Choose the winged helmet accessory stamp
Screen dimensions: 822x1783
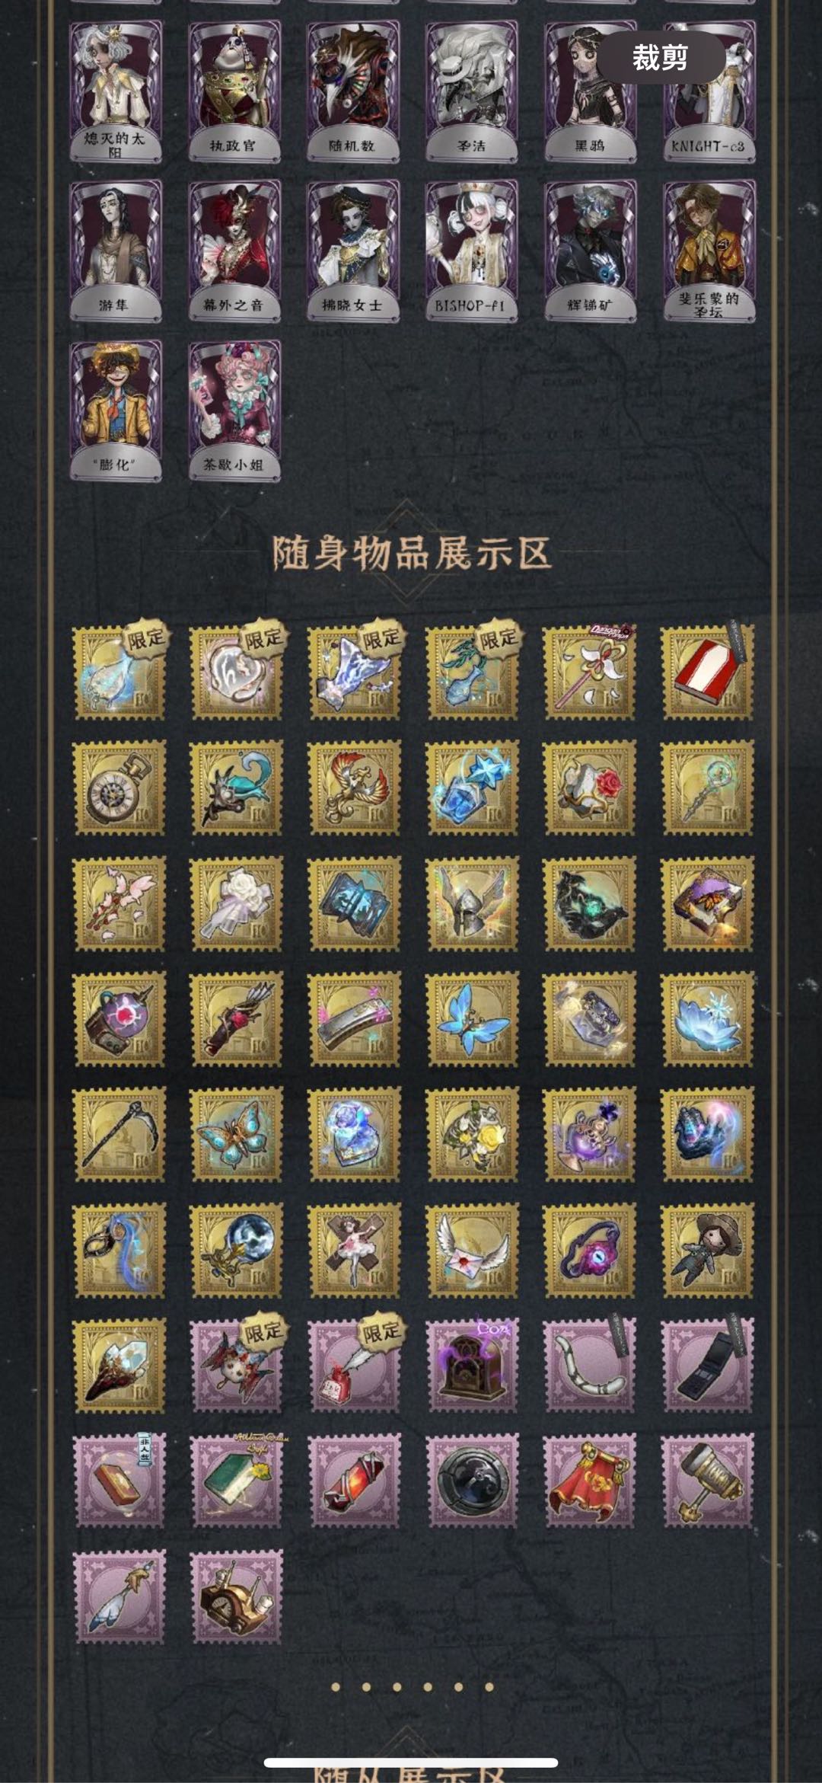(x=472, y=904)
